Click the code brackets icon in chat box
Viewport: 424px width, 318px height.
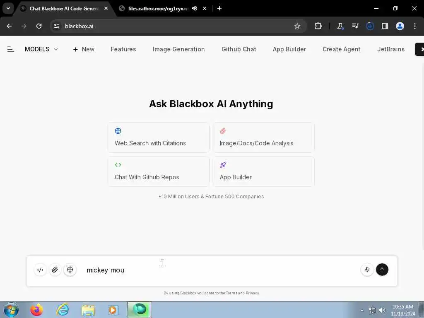pos(40,270)
